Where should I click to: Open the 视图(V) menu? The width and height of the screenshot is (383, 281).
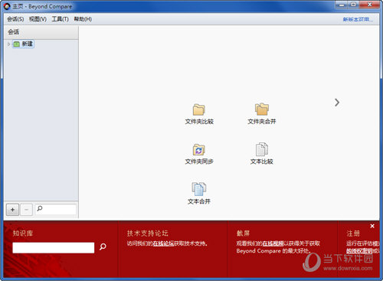(x=38, y=19)
